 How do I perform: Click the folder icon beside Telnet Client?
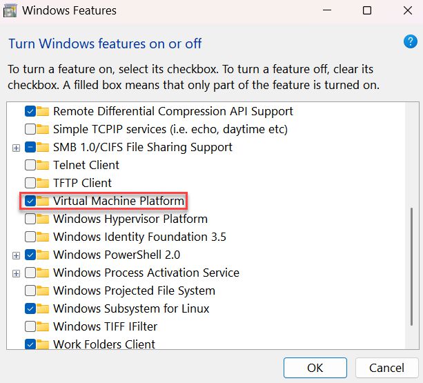point(43,165)
